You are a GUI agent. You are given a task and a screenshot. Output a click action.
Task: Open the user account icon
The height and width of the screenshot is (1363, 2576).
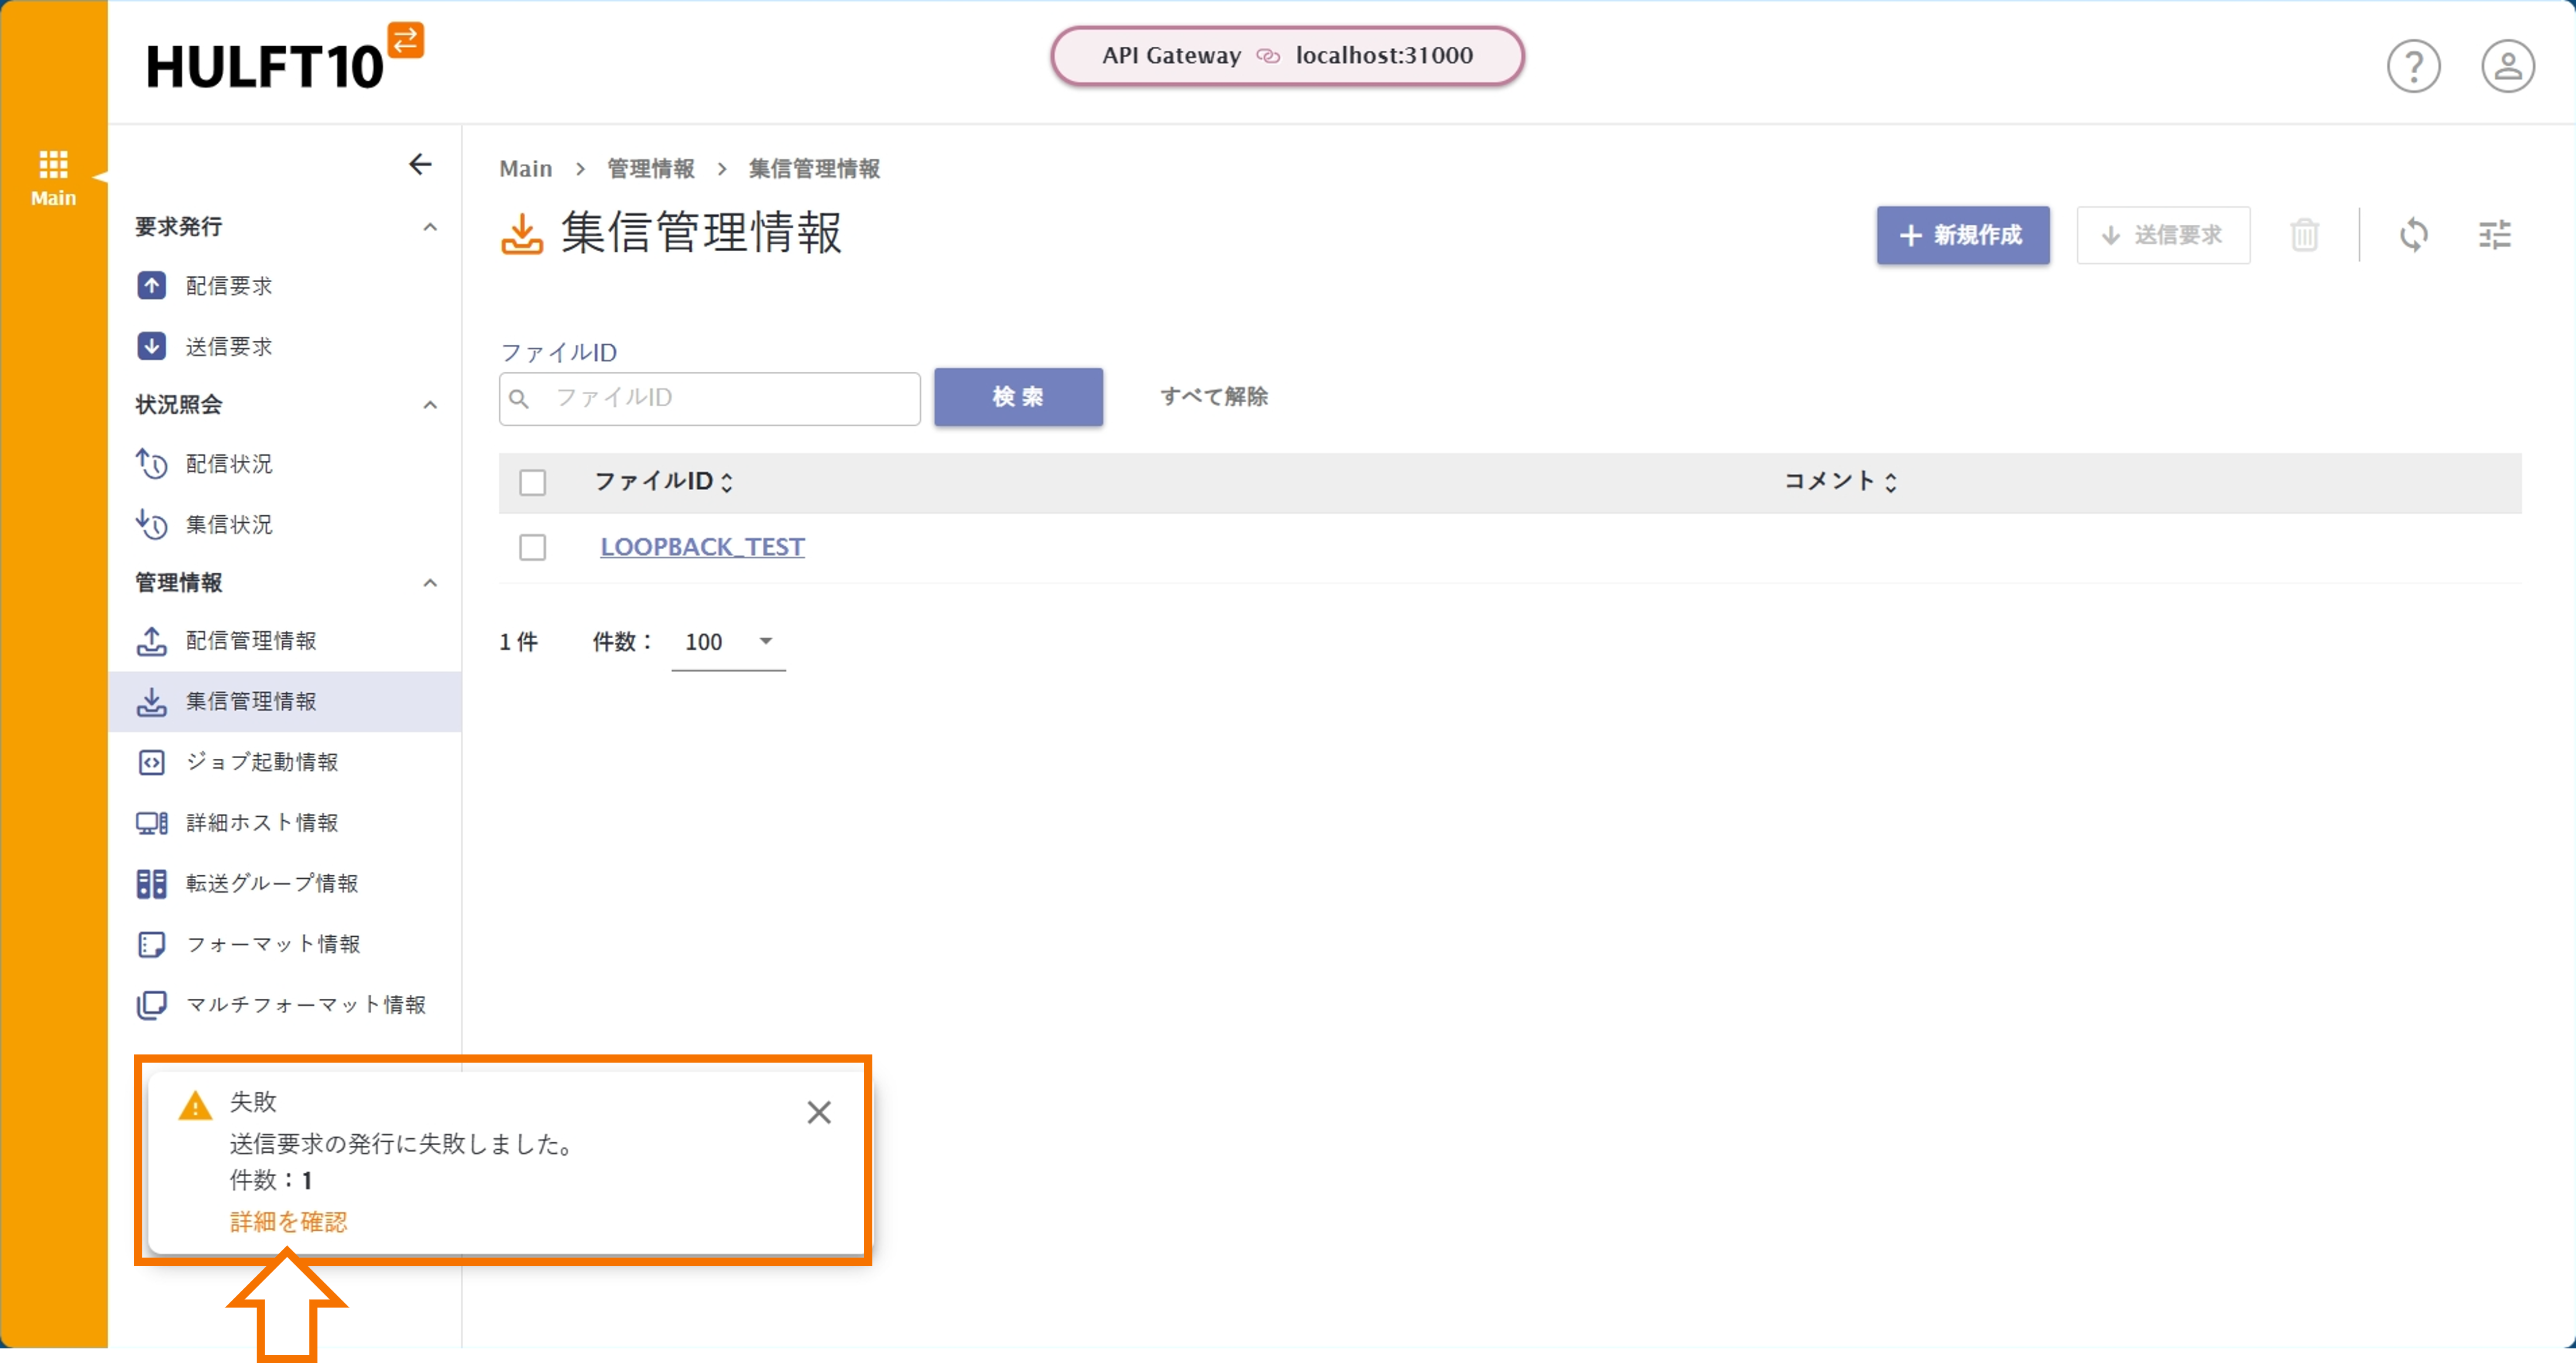(x=2508, y=66)
